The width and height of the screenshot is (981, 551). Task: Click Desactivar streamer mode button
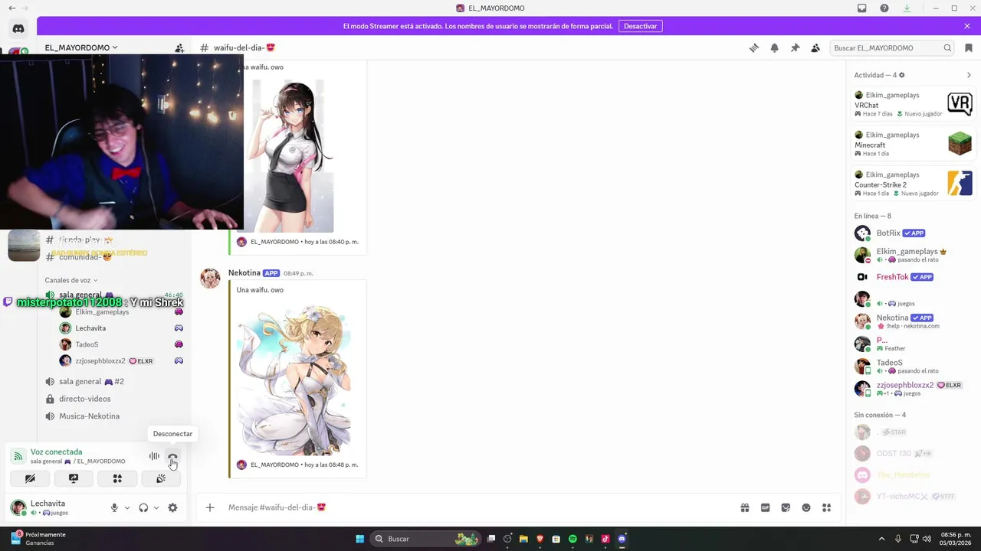click(641, 26)
